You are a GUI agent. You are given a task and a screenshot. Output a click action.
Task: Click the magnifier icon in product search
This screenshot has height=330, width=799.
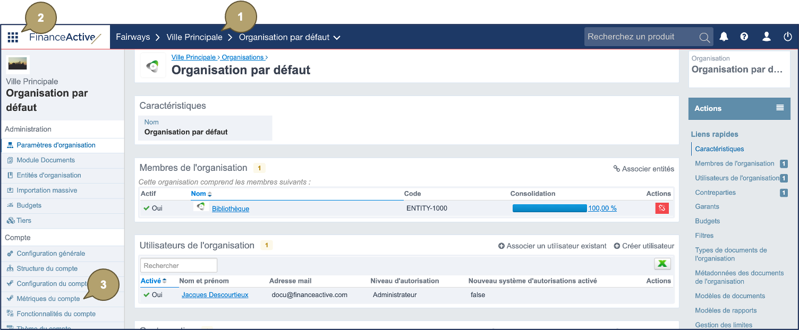pyautogui.click(x=704, y=37)
